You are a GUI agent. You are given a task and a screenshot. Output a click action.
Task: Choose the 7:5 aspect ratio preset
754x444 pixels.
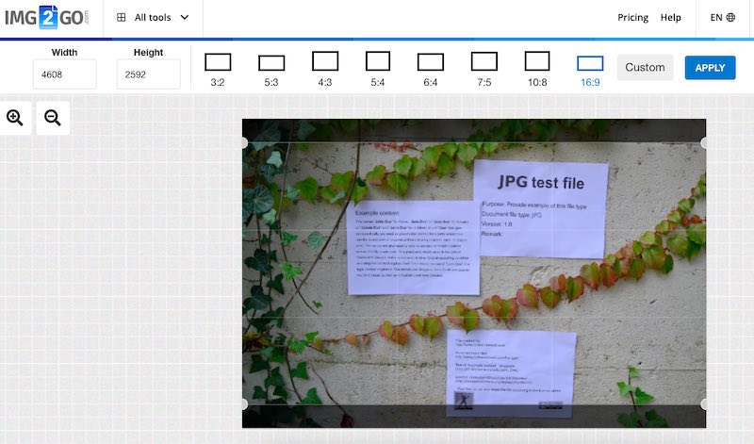pos(484,63)
